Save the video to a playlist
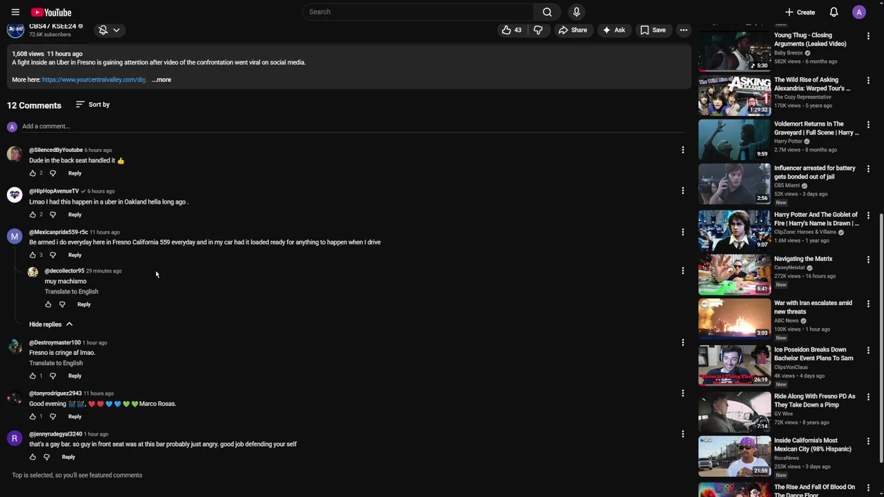This screenshot has width=884, height=497. [653, 30]
